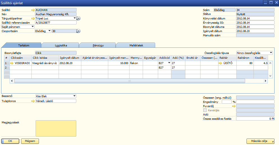The height and width of the screenshot is (145, 279).
Task: Maximize the Szállítói ajánlat window
Action: click(x=271, y=3)
